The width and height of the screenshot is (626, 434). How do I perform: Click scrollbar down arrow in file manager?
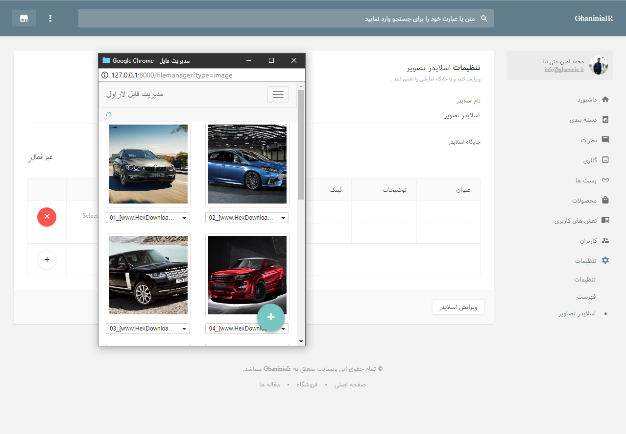tap(301, 341)
